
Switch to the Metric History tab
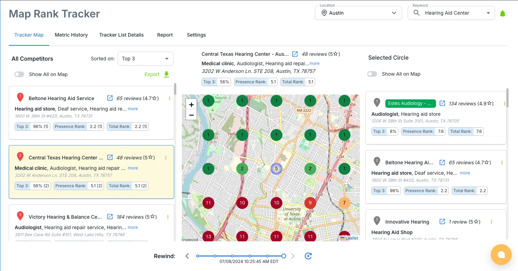pyautogui.click(x=71, y=35)
